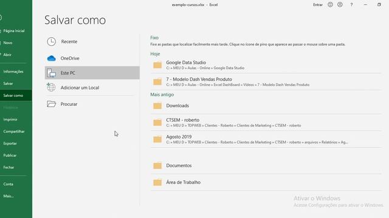Screen dimensions: 389x218
Task: Select the OneDrive location label
Action: click(x=70, y=58)
